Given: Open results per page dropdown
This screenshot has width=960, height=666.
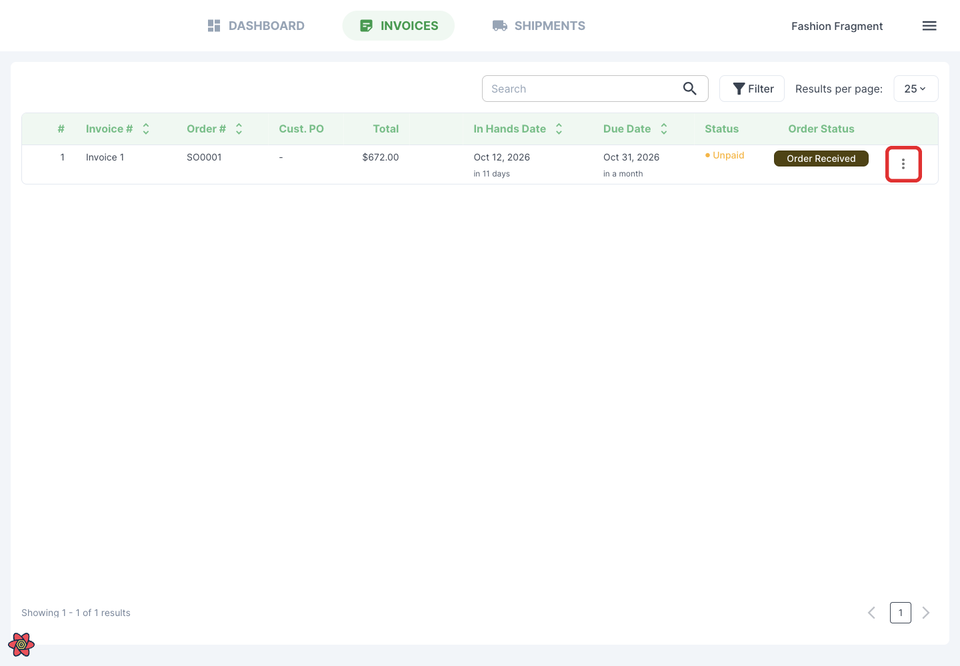Looking at the screenshot, I should point(915,89).
